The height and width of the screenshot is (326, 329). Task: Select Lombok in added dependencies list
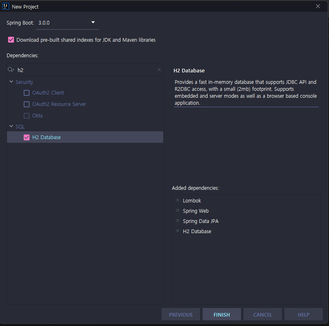pos(192,200)
